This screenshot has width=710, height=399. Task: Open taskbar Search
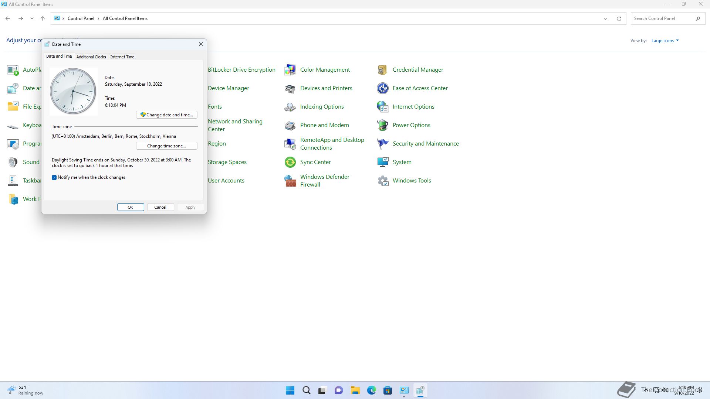[307, 391]
